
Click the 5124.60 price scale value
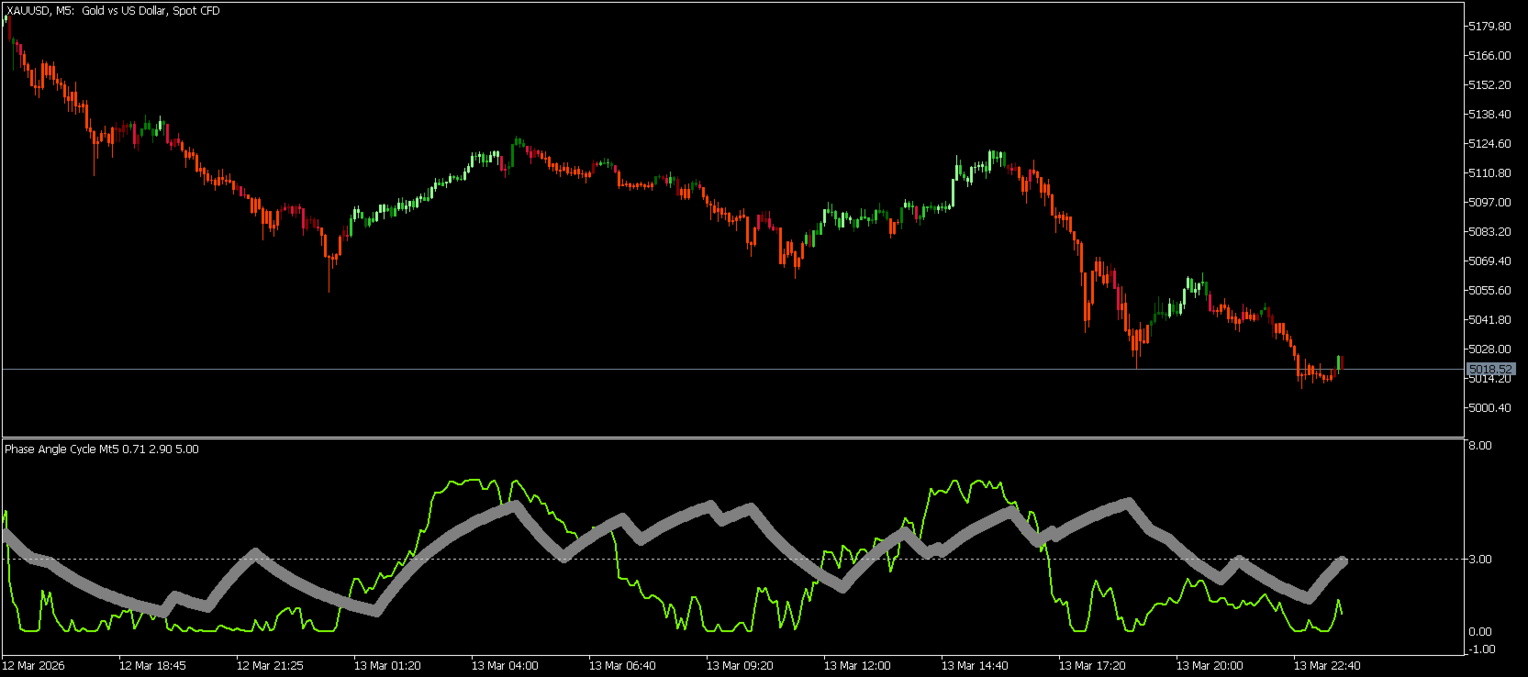(1489, 144)
